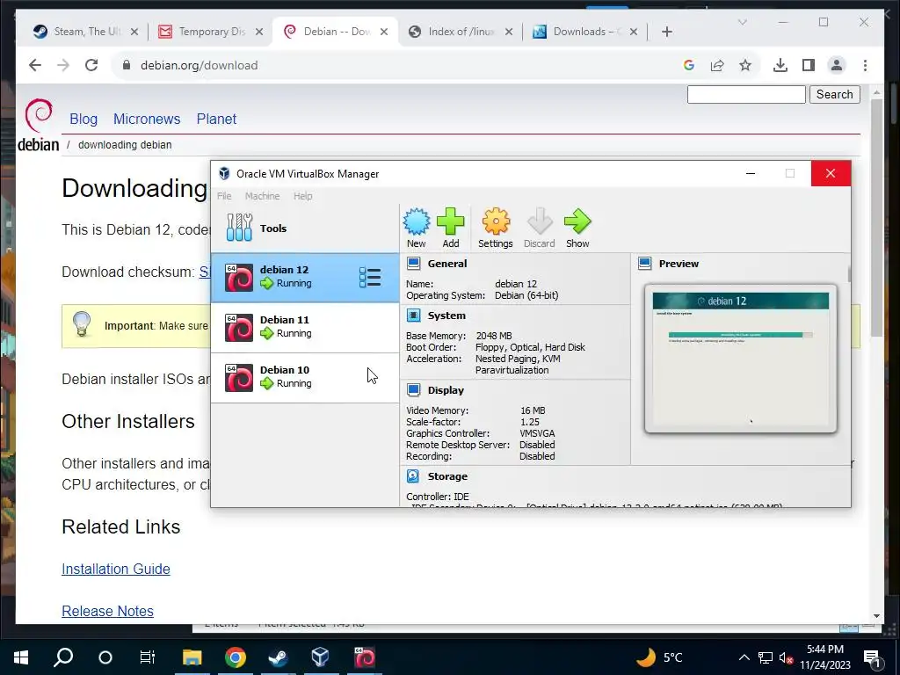Close the Debian -- Dow browser tab
The width and height of the screenshot is (900, 675).
(384, 32)
